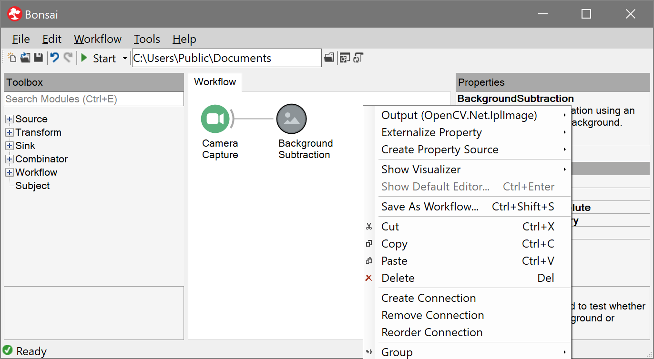Choose Remove Connection from context menu
654x359 pixels.
467,315
